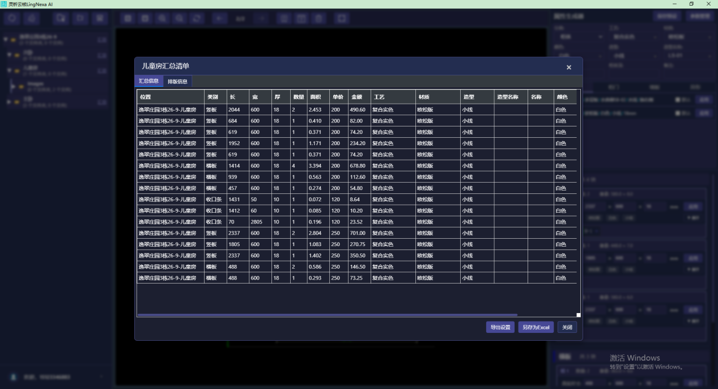Select the length cell 1431
The height and width of the screenshot is (389, 718).
tap(238, 200)
